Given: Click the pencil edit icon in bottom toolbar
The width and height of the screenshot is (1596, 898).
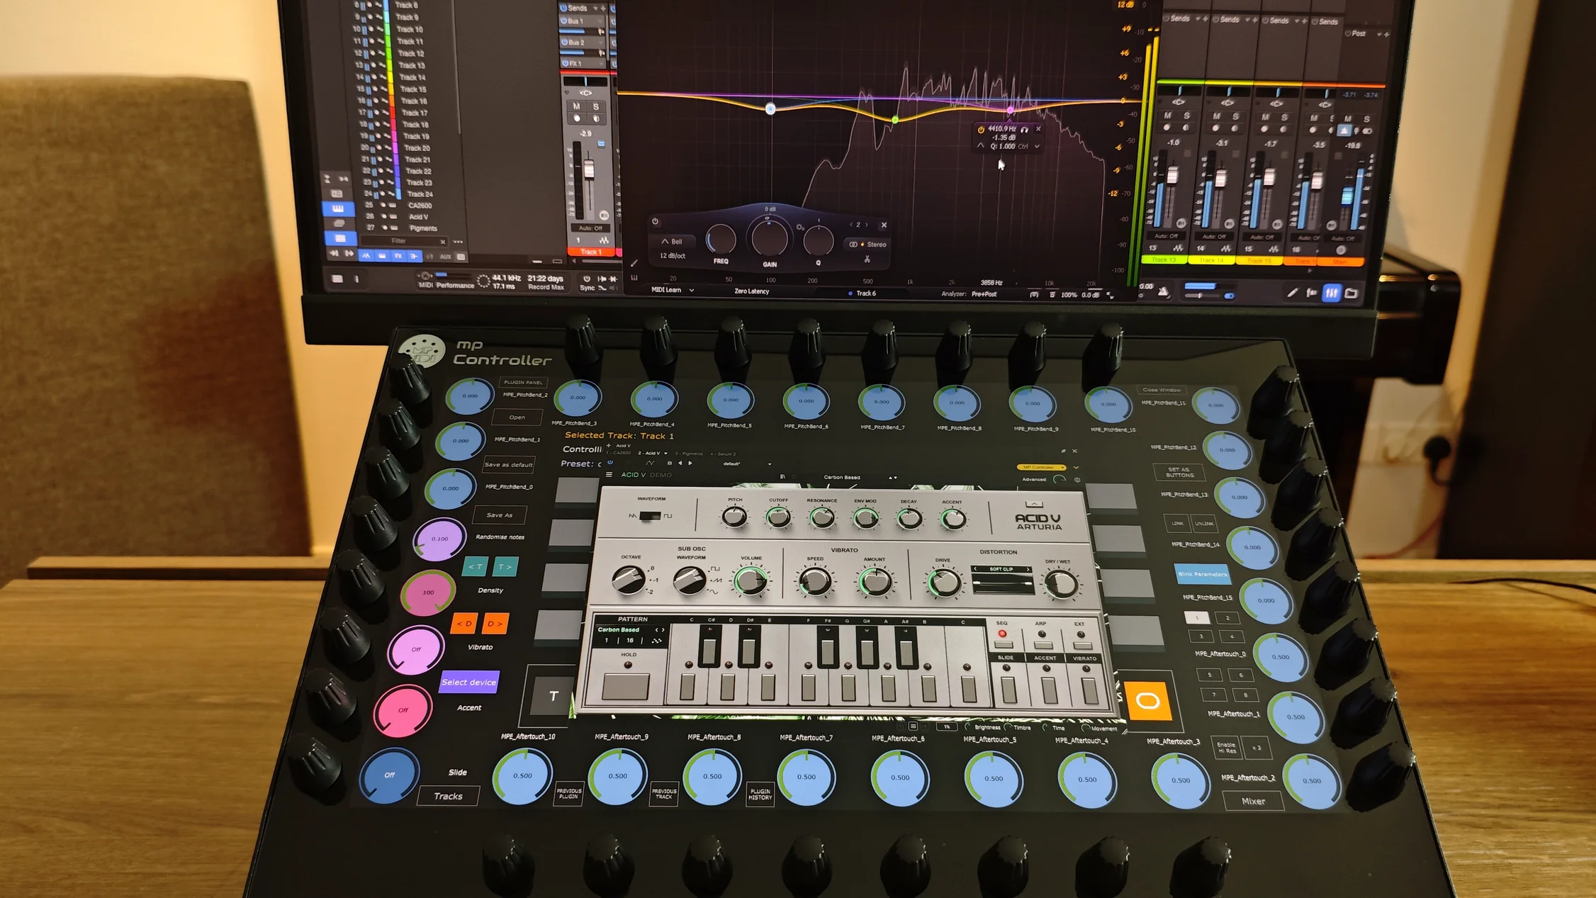Looking at the screenshot, I should [x=1292, y=293].
